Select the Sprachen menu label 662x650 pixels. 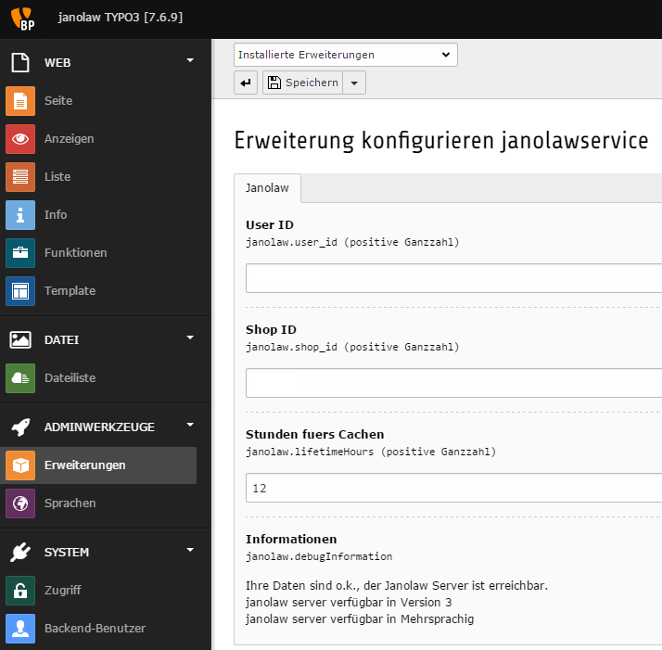pyautogui.click(x=70, y=503)
